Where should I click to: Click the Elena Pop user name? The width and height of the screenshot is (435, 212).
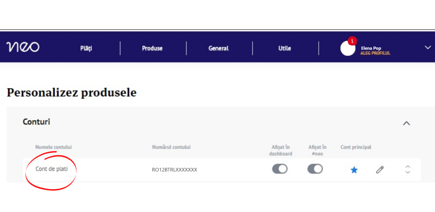[371, 48]
